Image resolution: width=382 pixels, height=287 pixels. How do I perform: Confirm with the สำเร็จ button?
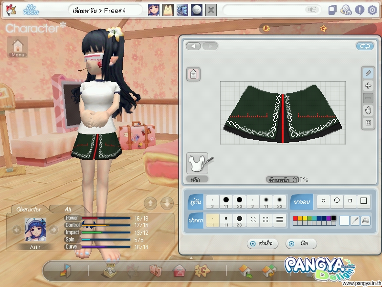[x=262, y=243]
